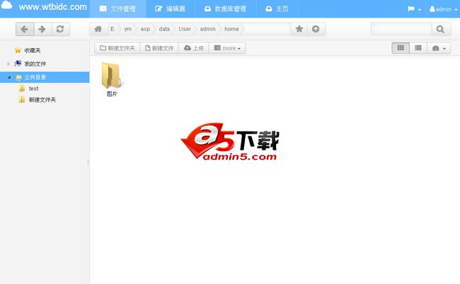
Task: Click the data breadcrumb segment
Action: (164, 29)
